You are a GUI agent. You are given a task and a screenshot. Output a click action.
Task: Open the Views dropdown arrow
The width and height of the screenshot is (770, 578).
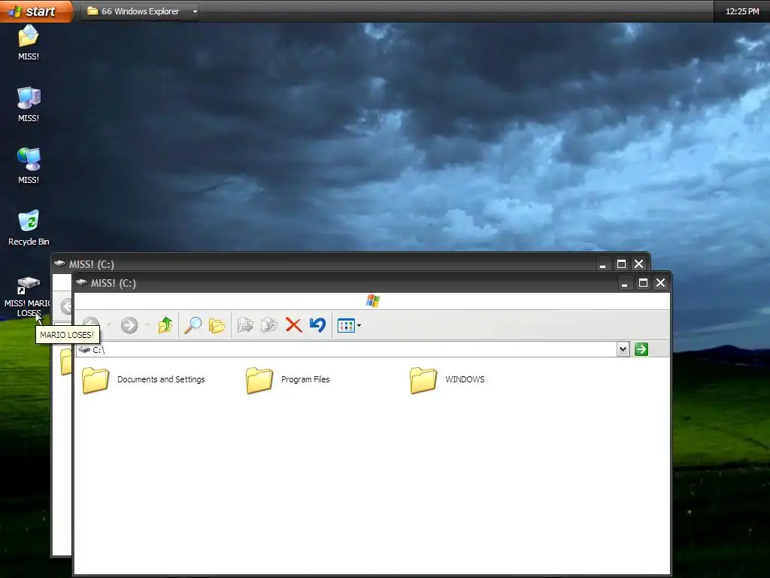359,325
